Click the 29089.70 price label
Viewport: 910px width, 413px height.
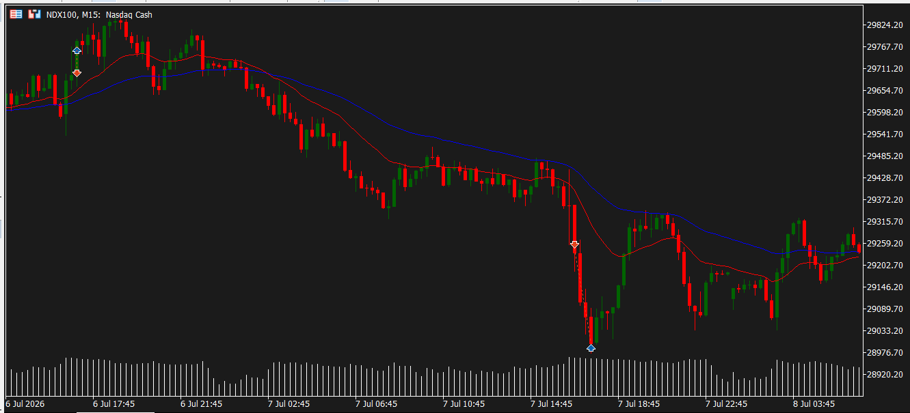pyautogui.click(x=885, y=309)
